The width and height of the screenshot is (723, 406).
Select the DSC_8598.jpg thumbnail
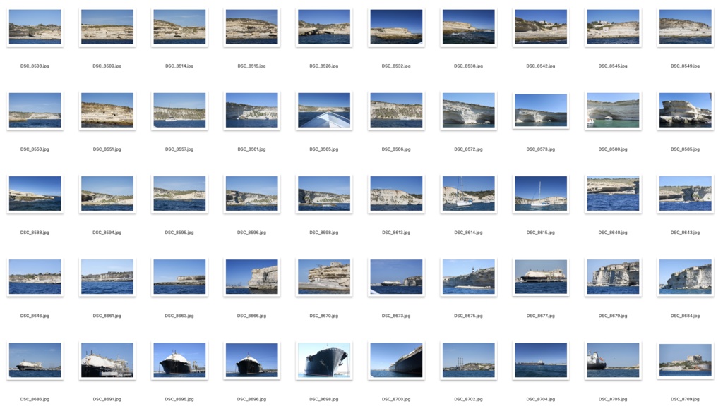pos(323,194)
